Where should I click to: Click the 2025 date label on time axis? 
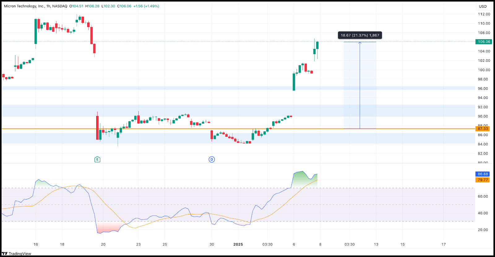click(x=238, y=244)
